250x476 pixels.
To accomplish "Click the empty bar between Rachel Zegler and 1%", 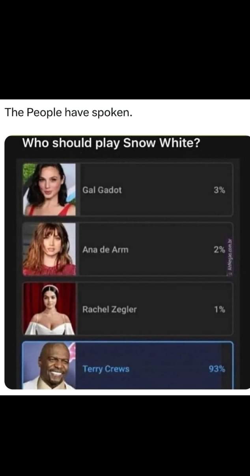I will point(175,309).
